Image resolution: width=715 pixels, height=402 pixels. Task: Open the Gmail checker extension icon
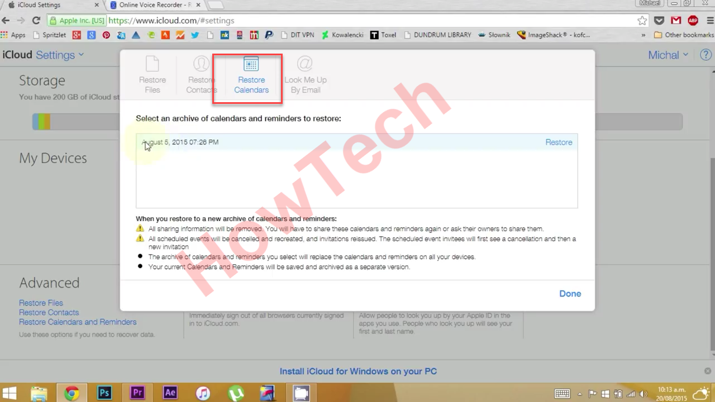click(676, 21)
